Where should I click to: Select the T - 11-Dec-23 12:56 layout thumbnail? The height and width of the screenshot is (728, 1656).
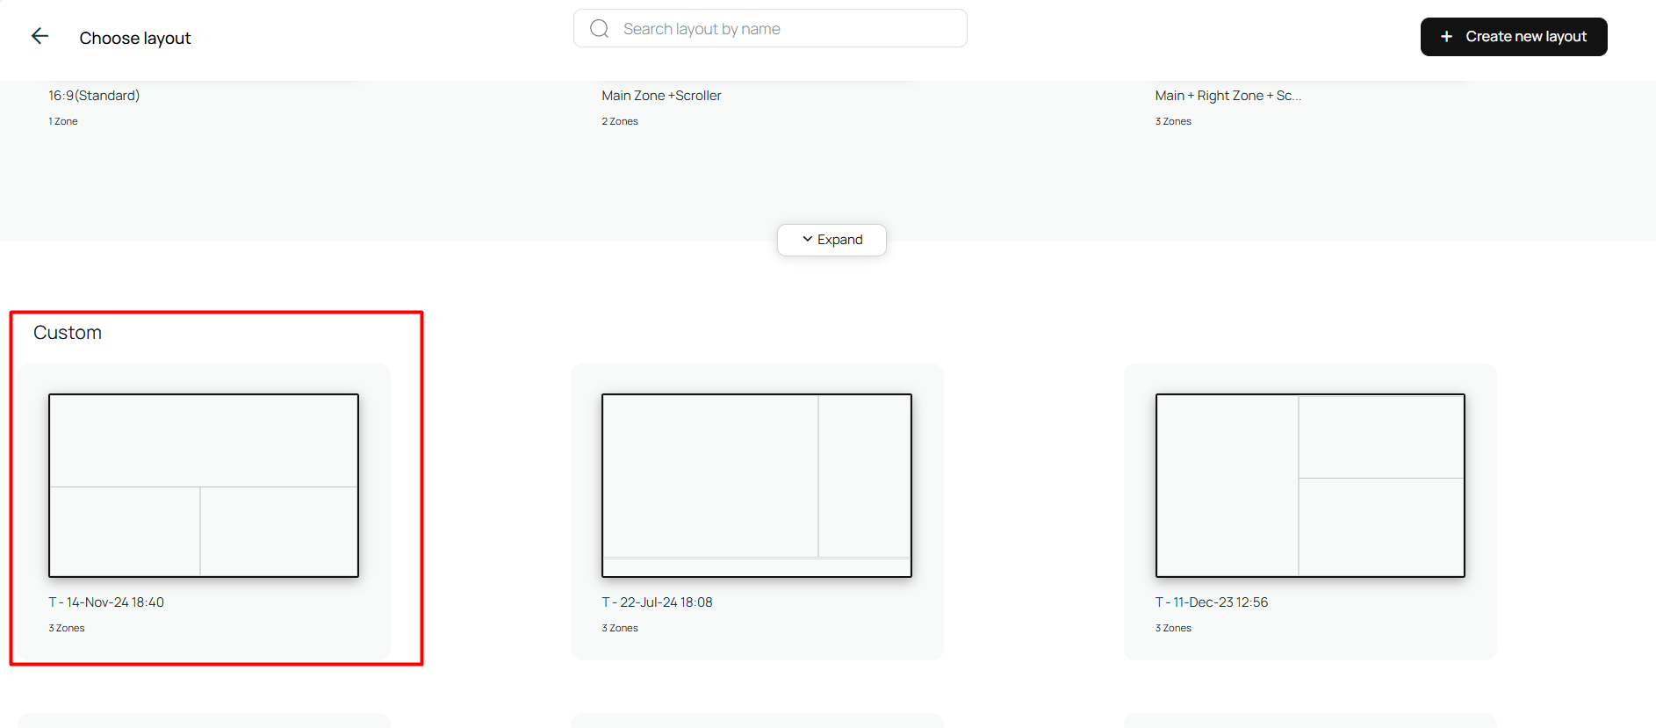1310,486
